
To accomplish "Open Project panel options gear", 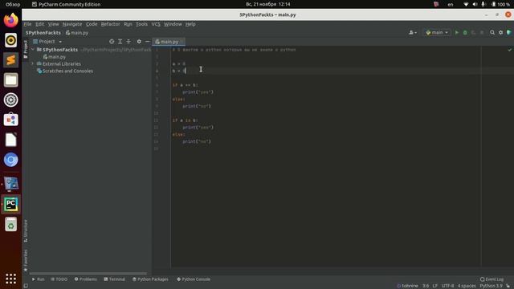I will coord(139,42).
